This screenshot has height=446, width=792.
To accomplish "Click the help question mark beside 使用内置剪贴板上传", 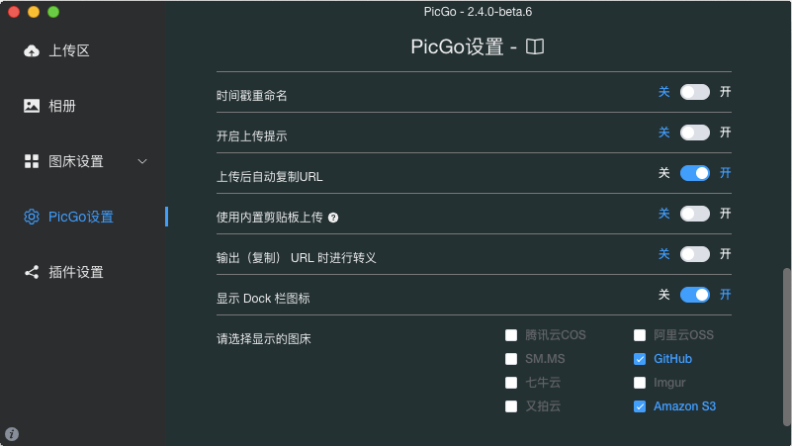I will [x=333, y=218].
